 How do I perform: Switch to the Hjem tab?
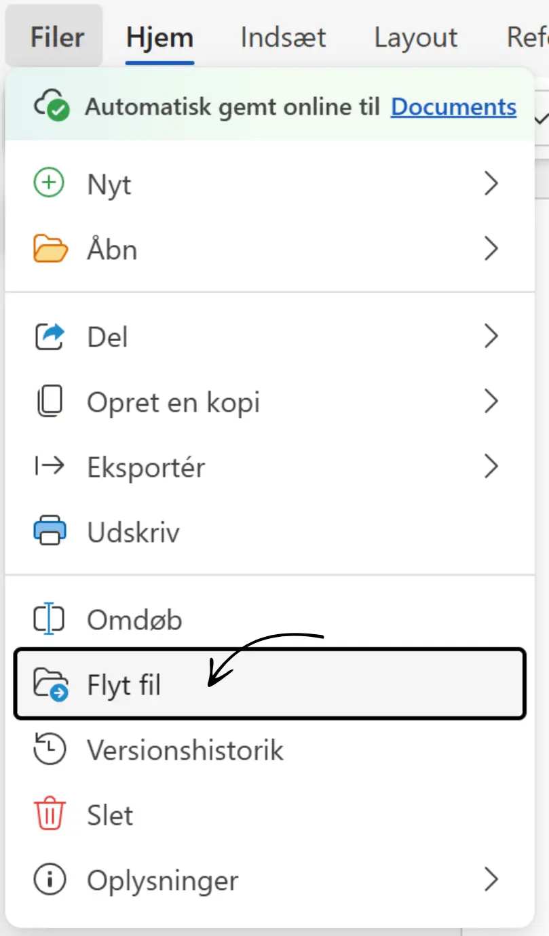[159, 37]
